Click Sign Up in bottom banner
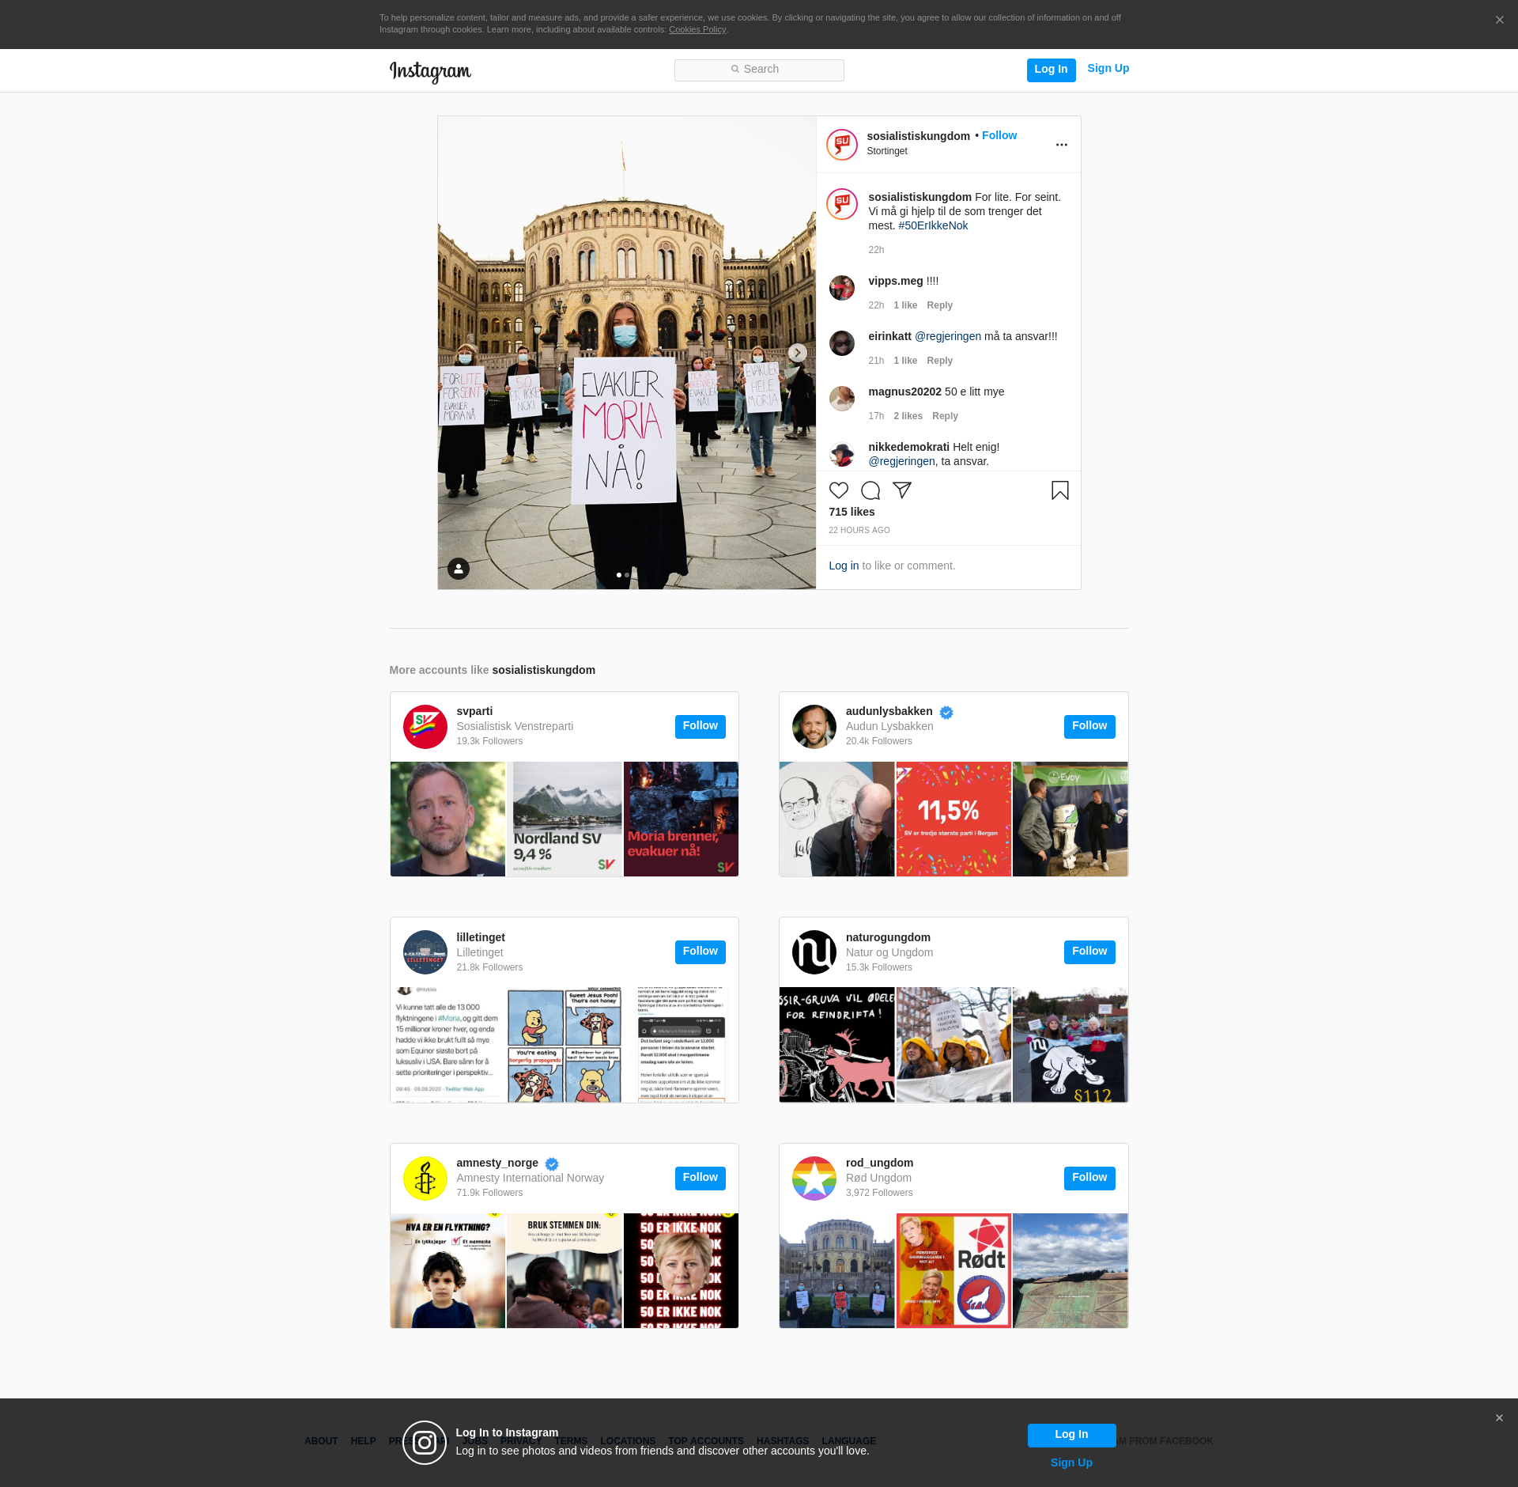1518x1487 pixels. coord(1071,1463)
